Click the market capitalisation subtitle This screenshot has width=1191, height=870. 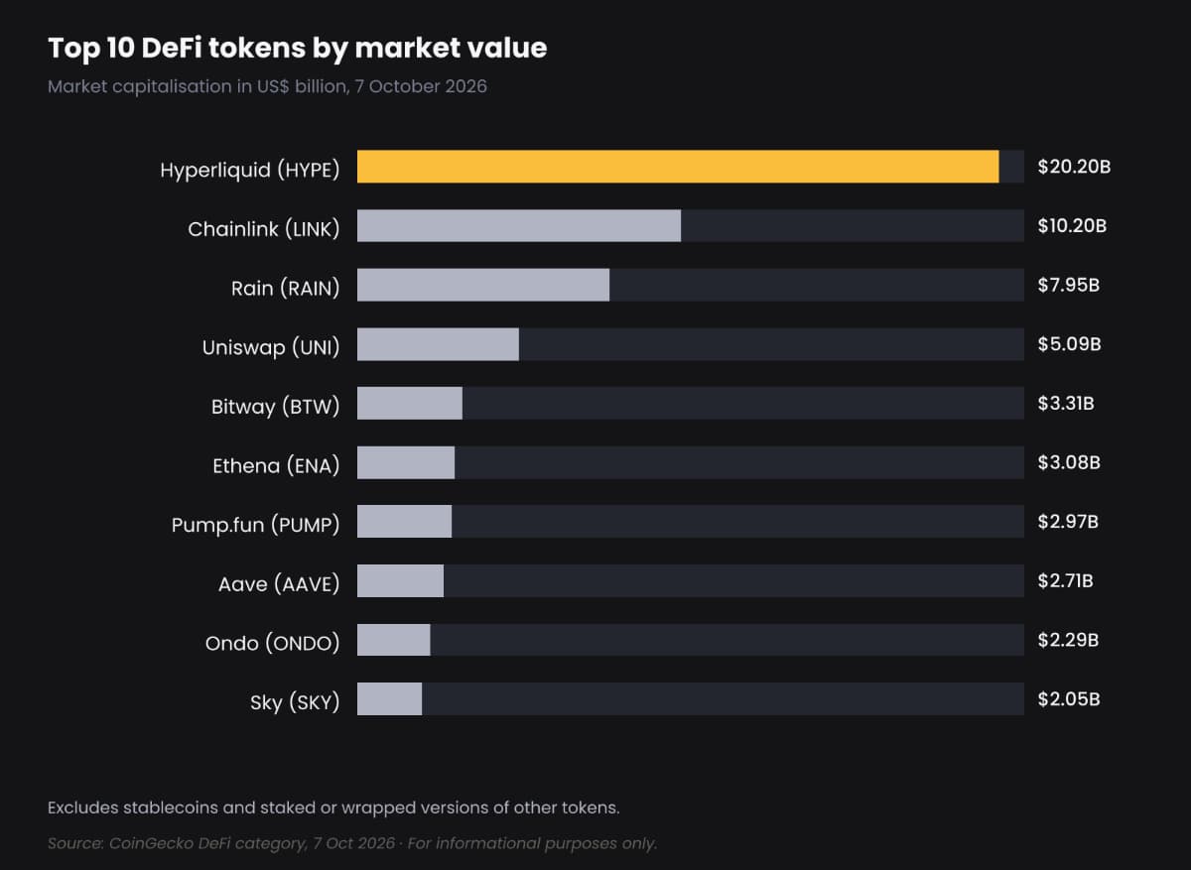pos(267,86)
